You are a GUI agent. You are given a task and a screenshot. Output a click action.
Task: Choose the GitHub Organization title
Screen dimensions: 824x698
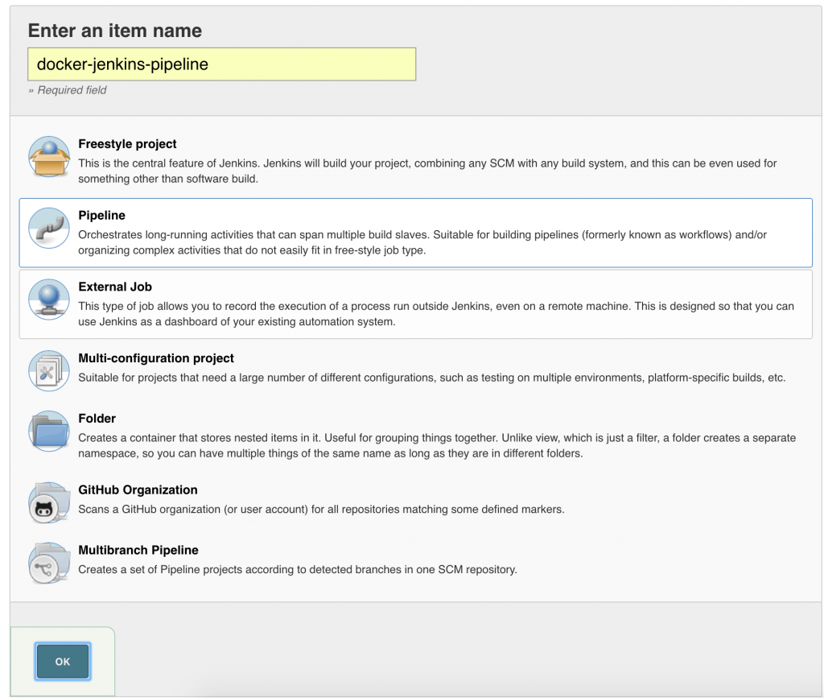(138, 489)
